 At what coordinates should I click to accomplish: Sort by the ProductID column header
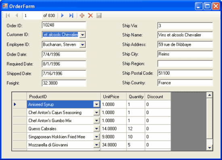click(x=63, y=96)
